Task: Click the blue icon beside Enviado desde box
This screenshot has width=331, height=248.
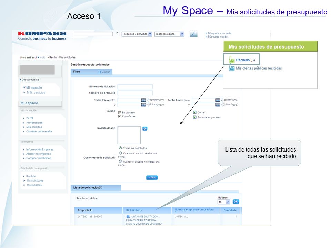Action: click(x=145, y=128)
